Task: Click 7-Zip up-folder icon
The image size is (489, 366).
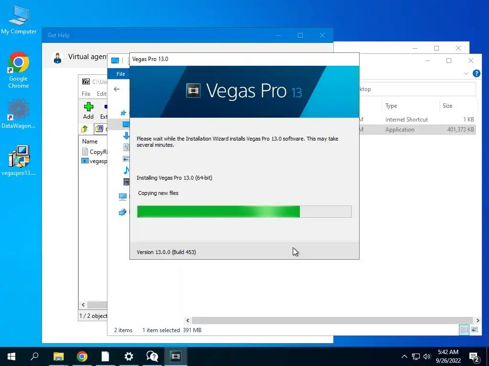Action: point(85,129)
